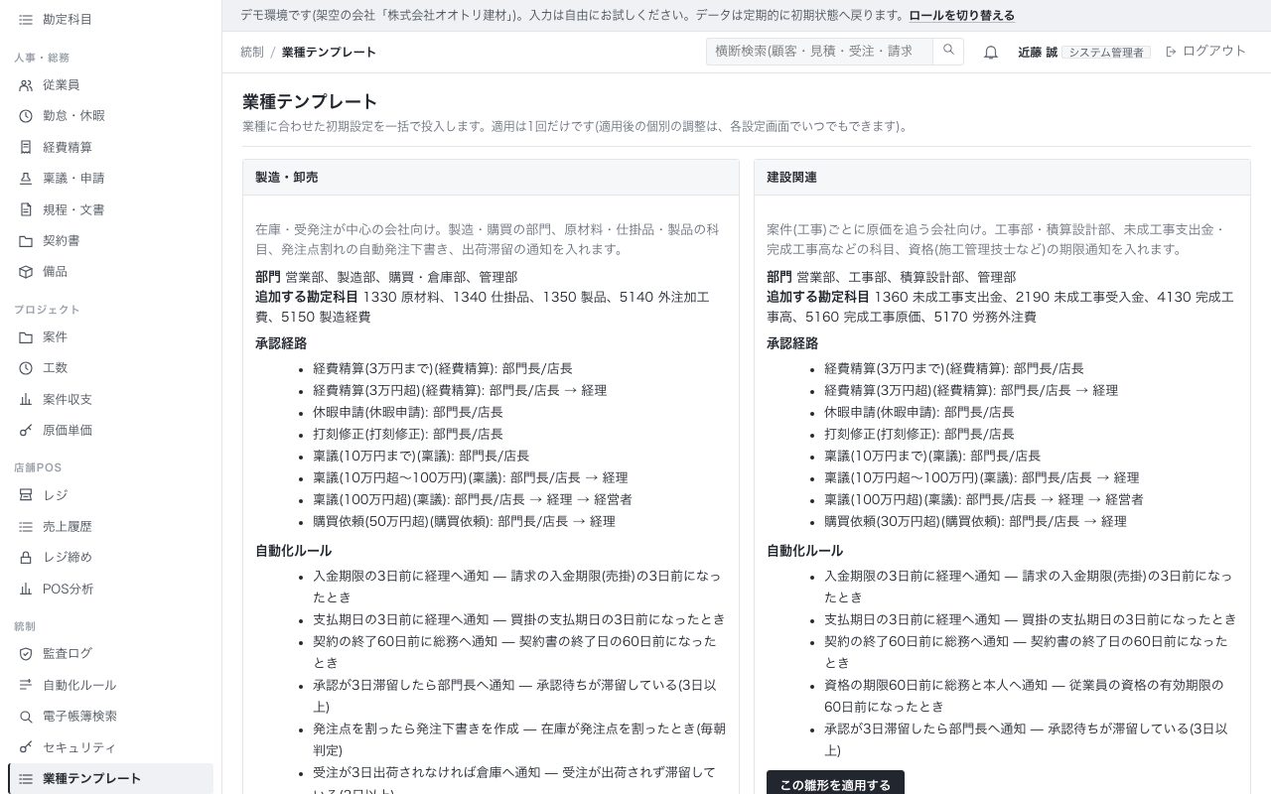Click the 規程・文書 document icon
The height and width of the screenshot is (794, 1271).
(x=26, y=209)
